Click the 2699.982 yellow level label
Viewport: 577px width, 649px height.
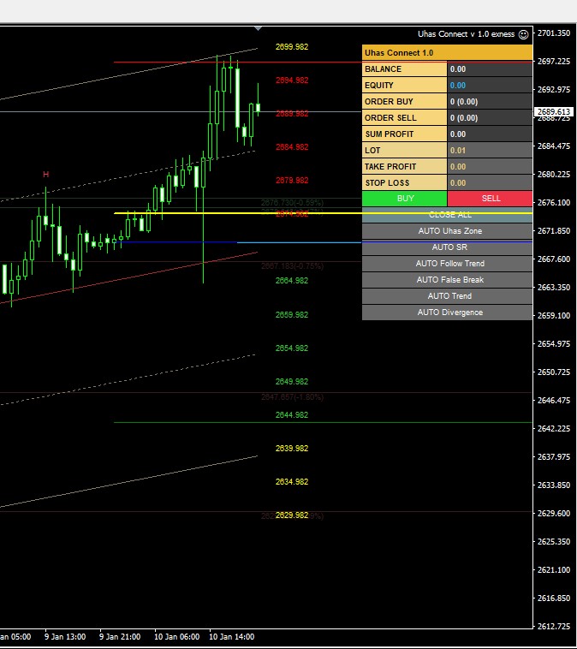(x=292, y=47)
